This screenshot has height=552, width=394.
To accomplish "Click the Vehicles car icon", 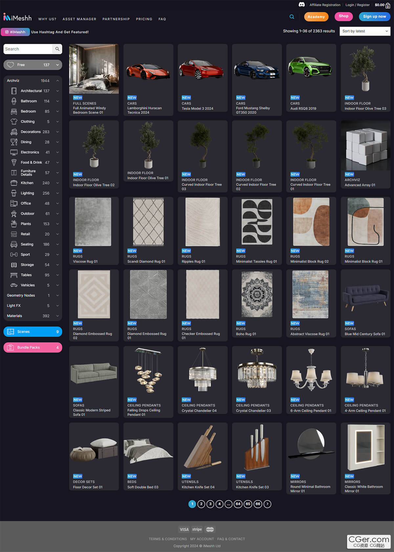I will pyautogui.click(x=14, y=285).
